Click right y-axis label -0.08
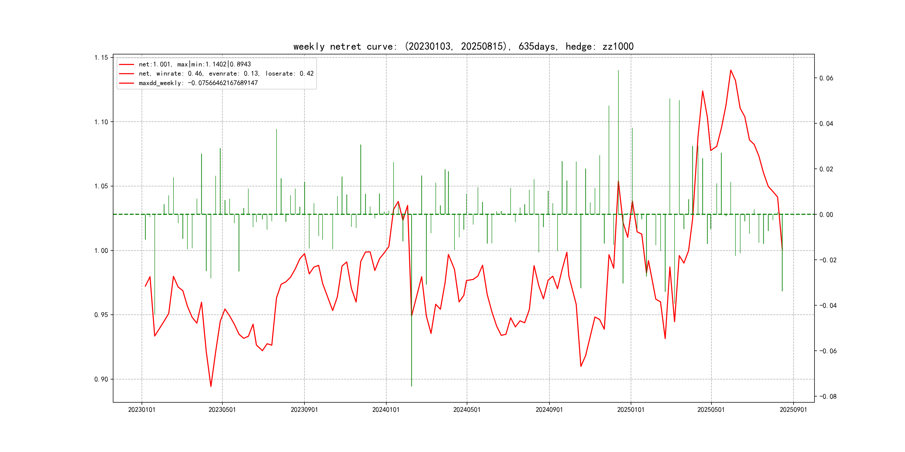 click(x=828, y=396)
